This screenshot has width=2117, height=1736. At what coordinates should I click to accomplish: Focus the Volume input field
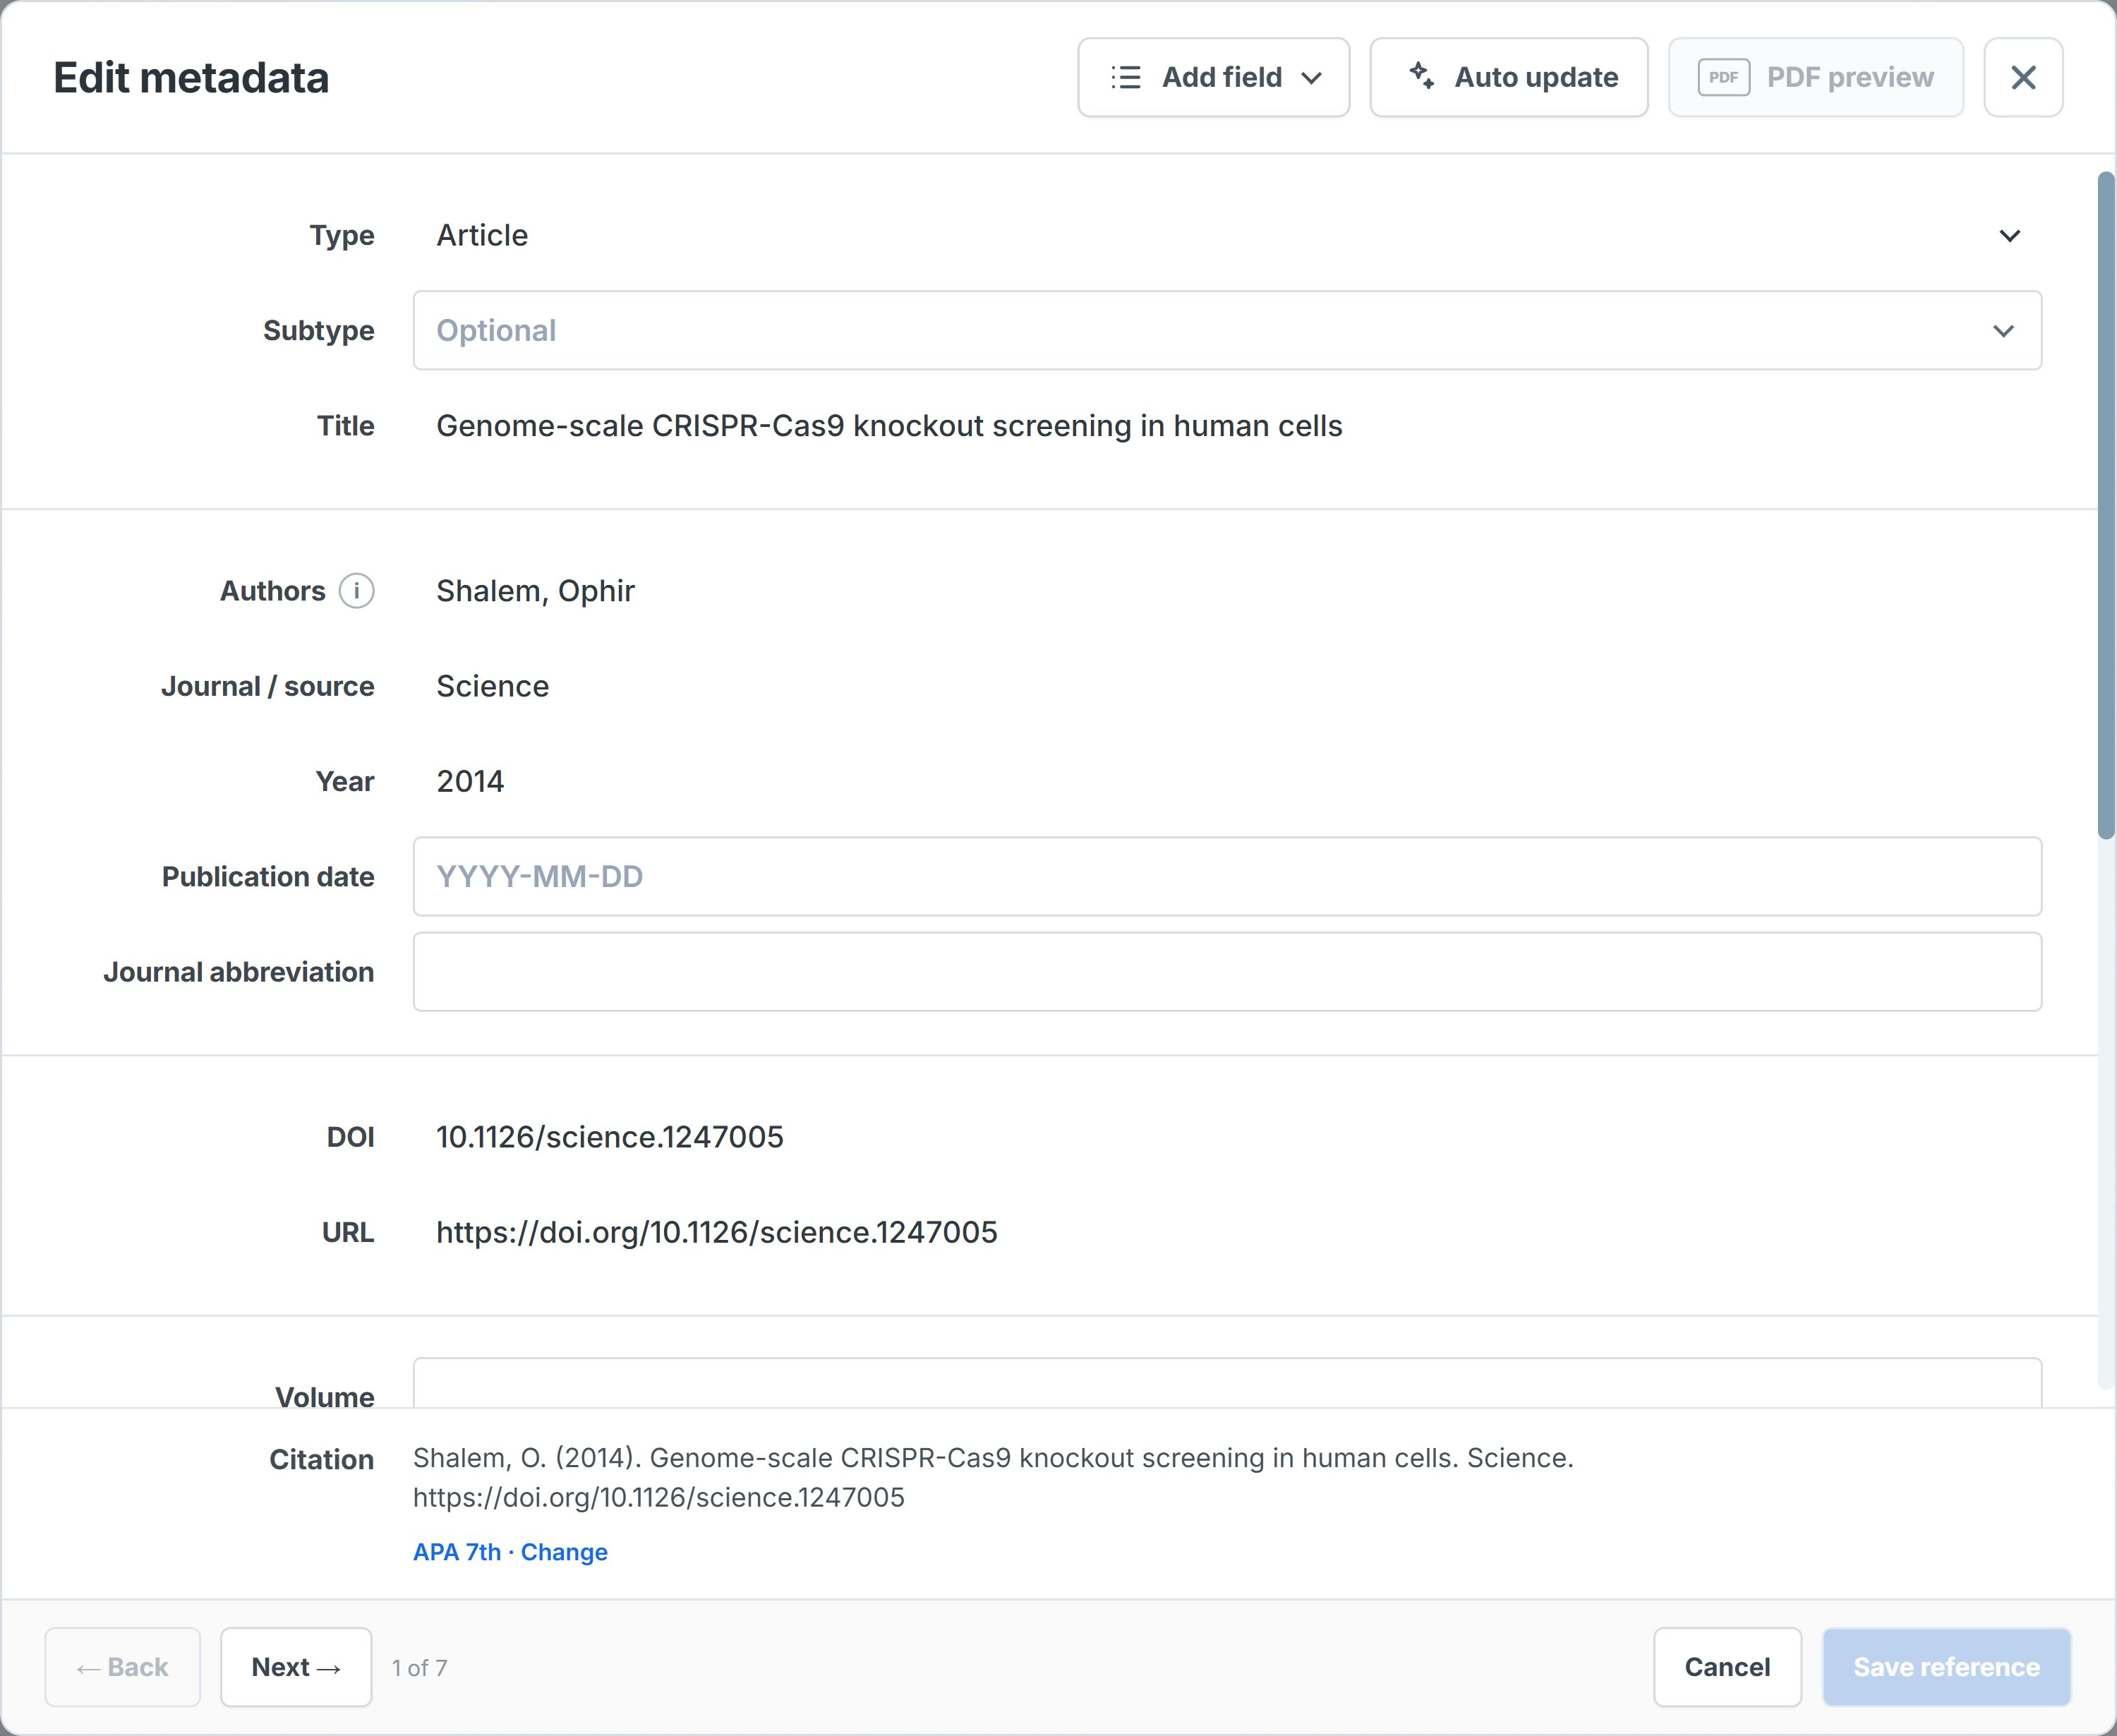pos(1227,1383)
